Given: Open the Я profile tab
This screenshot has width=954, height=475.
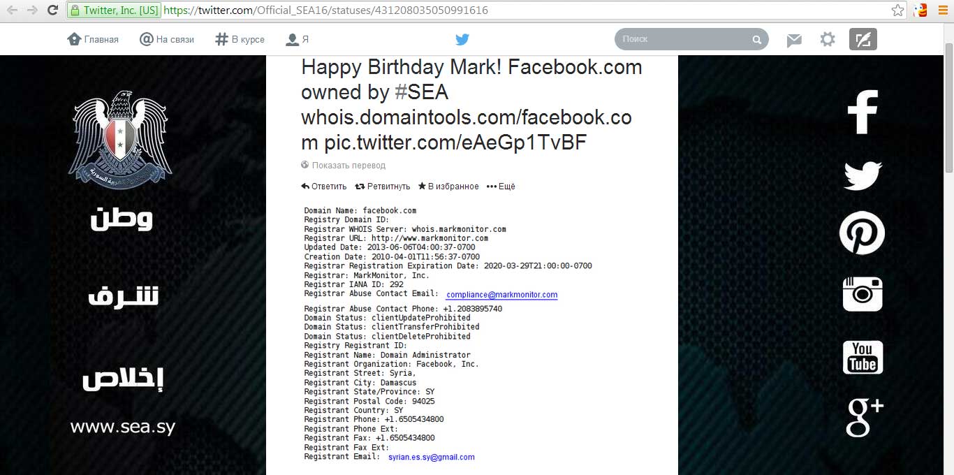Looking at the screenshot, I should tap(298, 40).
